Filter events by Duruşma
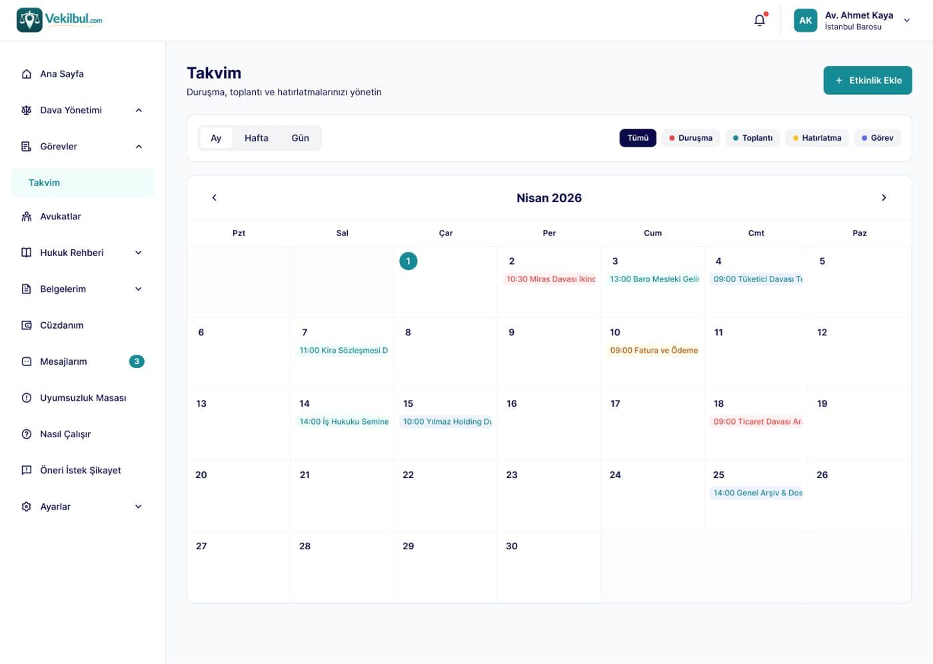The image size is (933, 664). click(690, 138)
